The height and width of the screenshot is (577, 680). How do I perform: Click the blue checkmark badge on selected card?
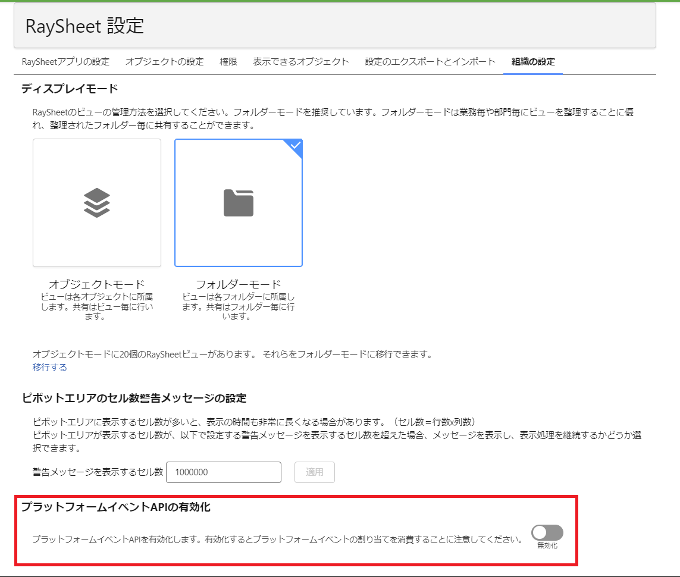click(x=296, y=146)
